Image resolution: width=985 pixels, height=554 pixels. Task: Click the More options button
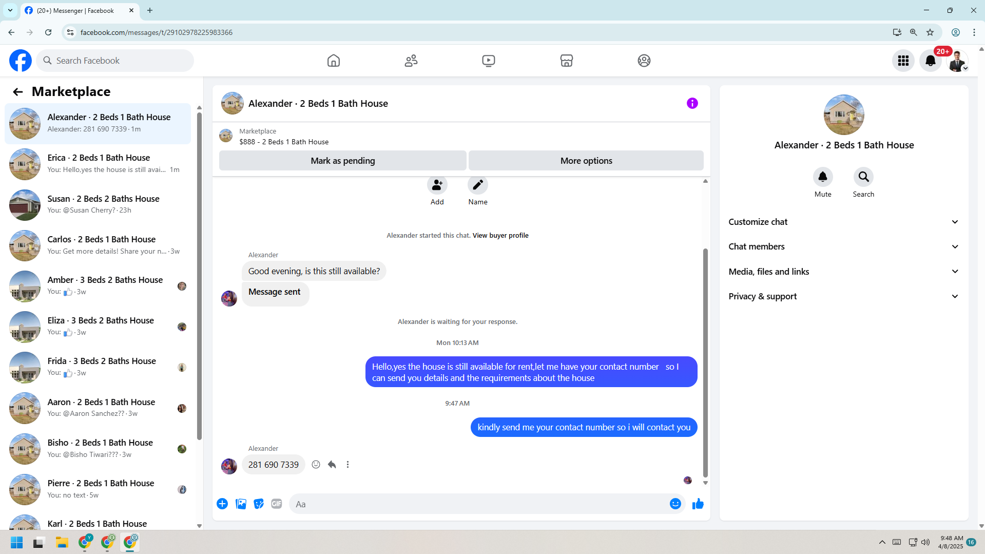[586, 161]
